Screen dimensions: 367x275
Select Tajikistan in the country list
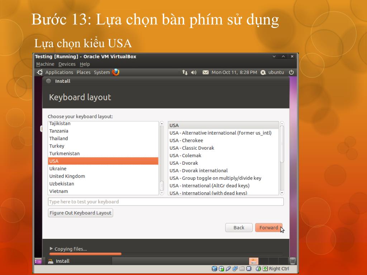(x=103, y=124)
